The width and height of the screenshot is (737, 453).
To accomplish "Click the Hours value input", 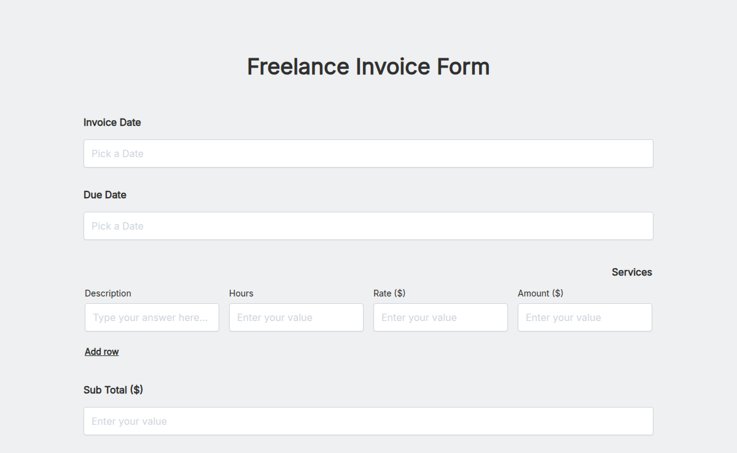I will pyautogui.click(x=296, y=317).
